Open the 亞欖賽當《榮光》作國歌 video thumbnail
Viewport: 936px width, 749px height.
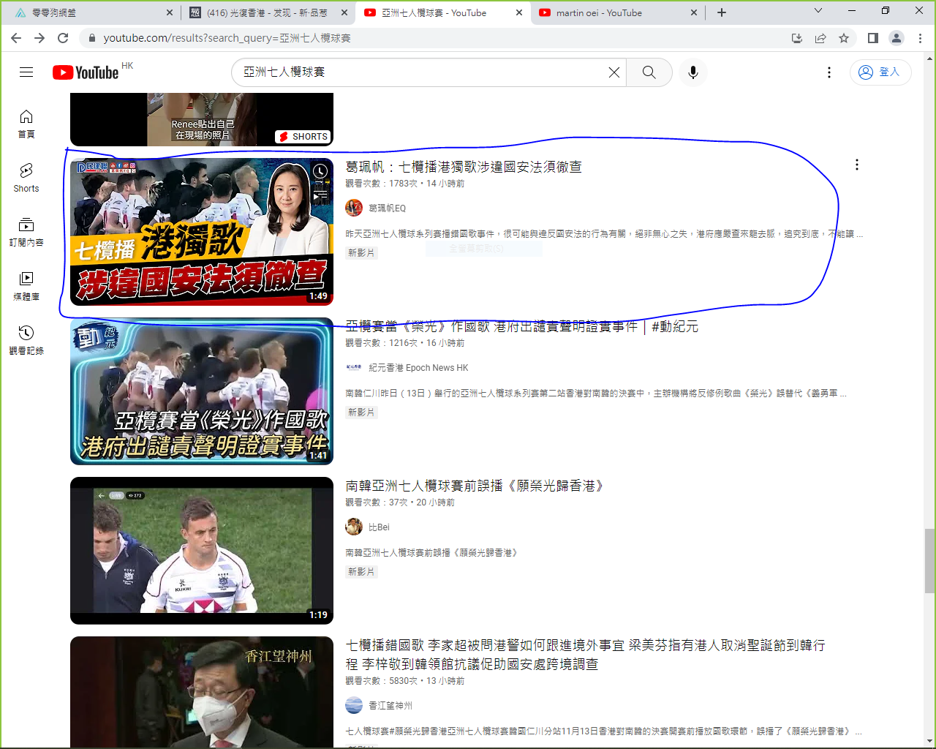point(202,391)
